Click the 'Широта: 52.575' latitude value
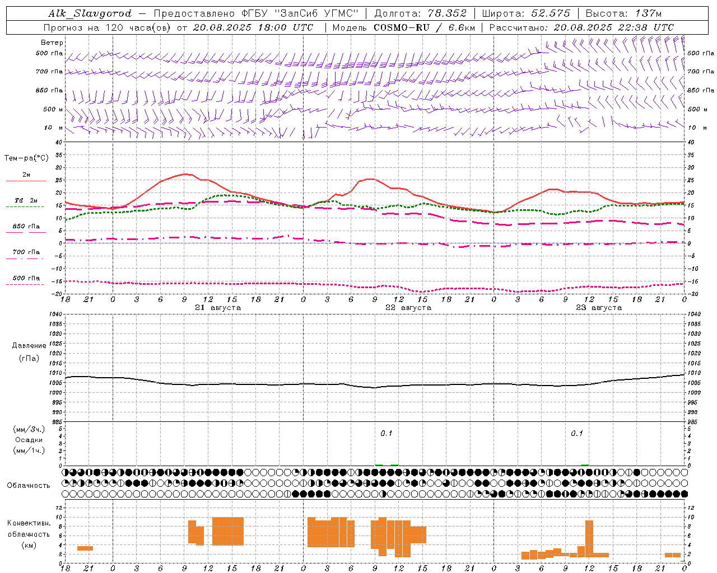The height and width of the screenshot is (573, 717). coord(526,13)
